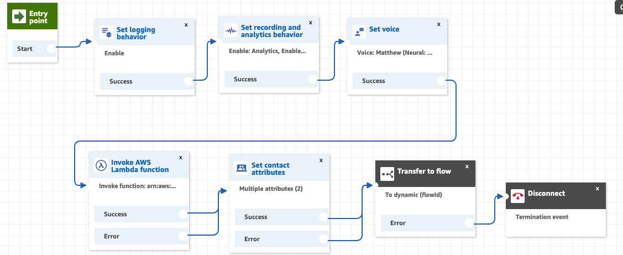The width and height of the screenshot is (623, 255).
Task: Open the Disconnect block title
Action: click(546, 194)
